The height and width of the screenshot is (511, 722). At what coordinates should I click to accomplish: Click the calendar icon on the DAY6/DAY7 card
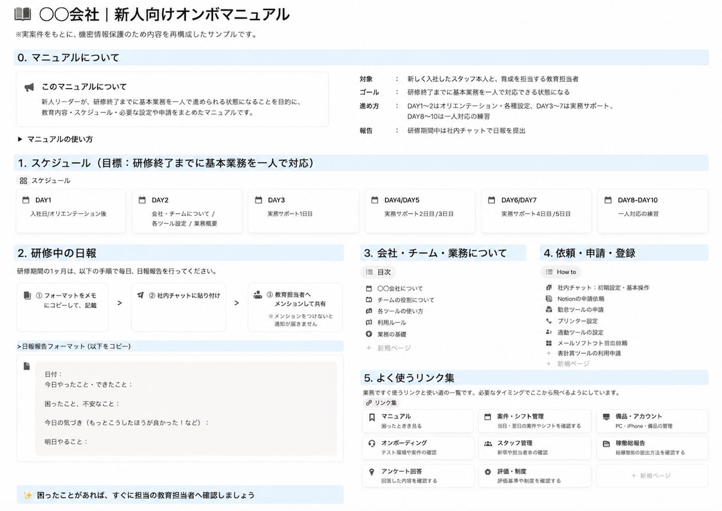tap(491, 200)
